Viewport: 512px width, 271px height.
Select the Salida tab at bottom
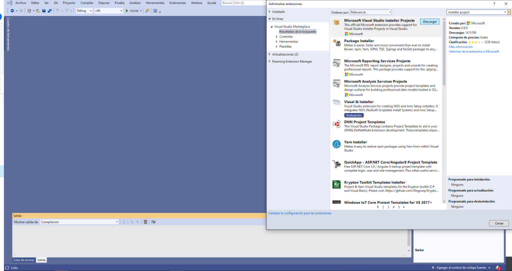[41, 260]
